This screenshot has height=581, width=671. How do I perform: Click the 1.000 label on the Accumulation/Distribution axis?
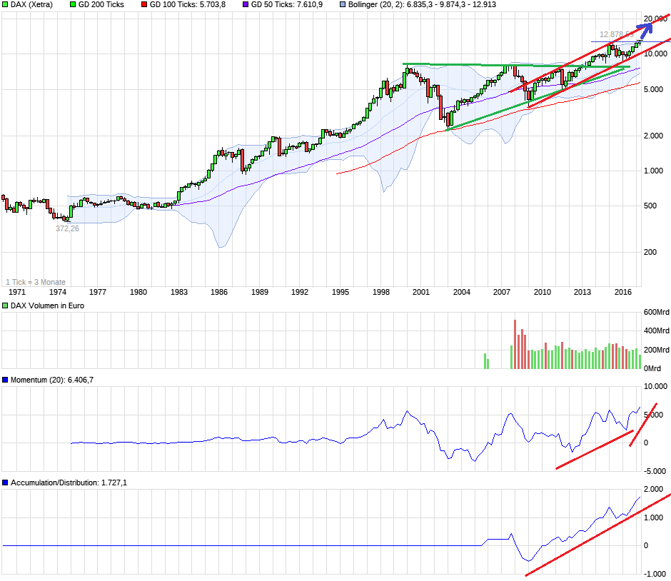(653, 517)
